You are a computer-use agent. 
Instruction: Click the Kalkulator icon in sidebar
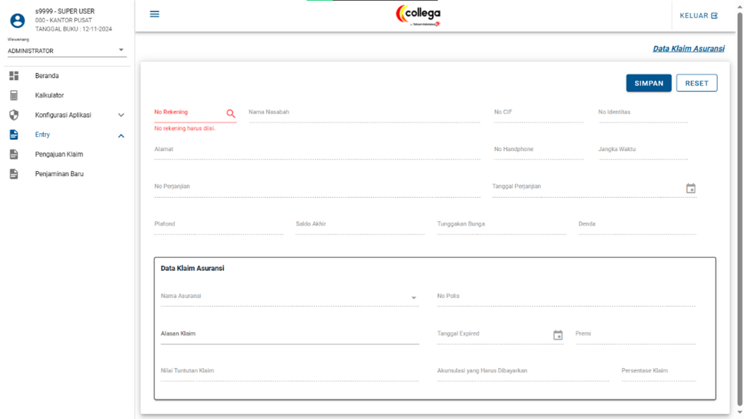[14, 95]
